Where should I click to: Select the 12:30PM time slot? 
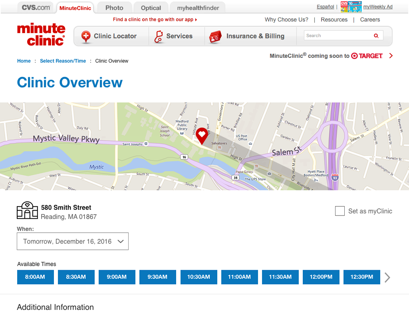tap(362, 277)
